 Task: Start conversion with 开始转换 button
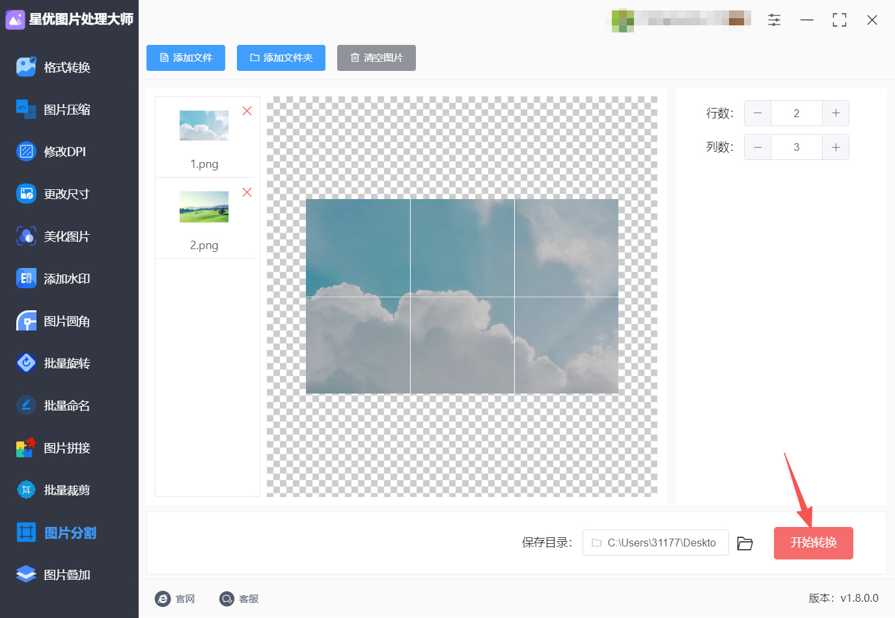click(x=814, y=543)
